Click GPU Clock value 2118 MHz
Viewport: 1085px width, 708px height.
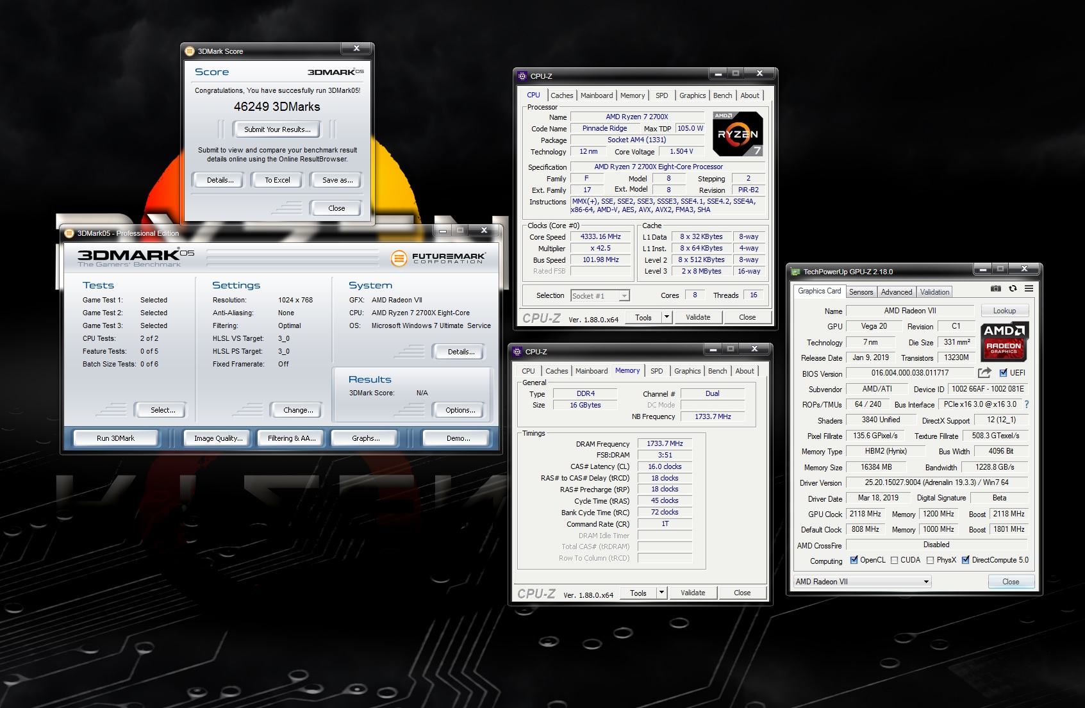[x=865, y=514]
